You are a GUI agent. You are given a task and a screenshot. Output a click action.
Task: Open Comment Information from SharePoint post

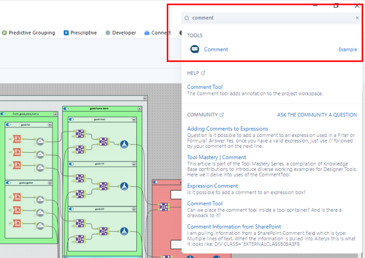(234, 227)
